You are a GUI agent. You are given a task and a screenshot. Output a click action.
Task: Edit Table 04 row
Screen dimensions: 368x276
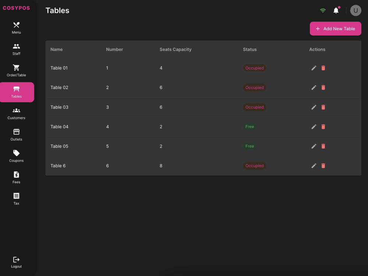click(314, 127)
